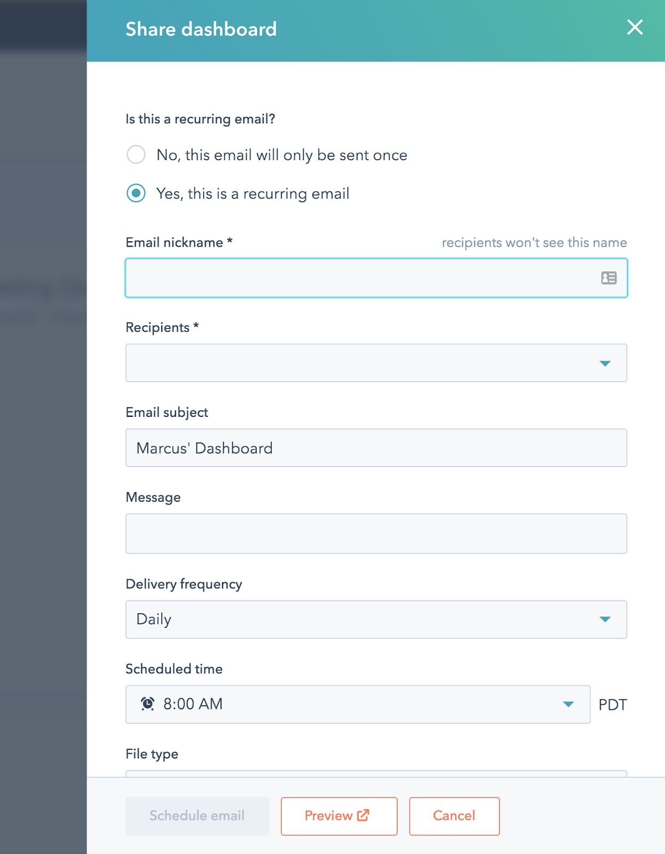The height and width of the screenshot is (854, 665).
Task: Close the Share dashboard panel
Action: [635, 27]
